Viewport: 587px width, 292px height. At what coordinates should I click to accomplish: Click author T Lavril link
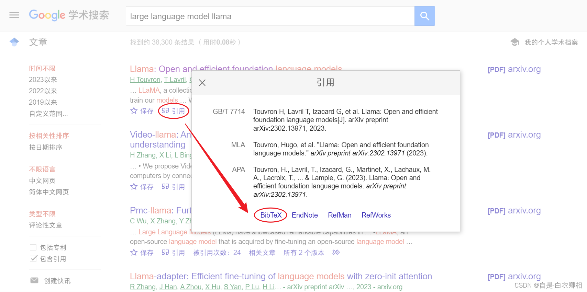tap(175, 80)
